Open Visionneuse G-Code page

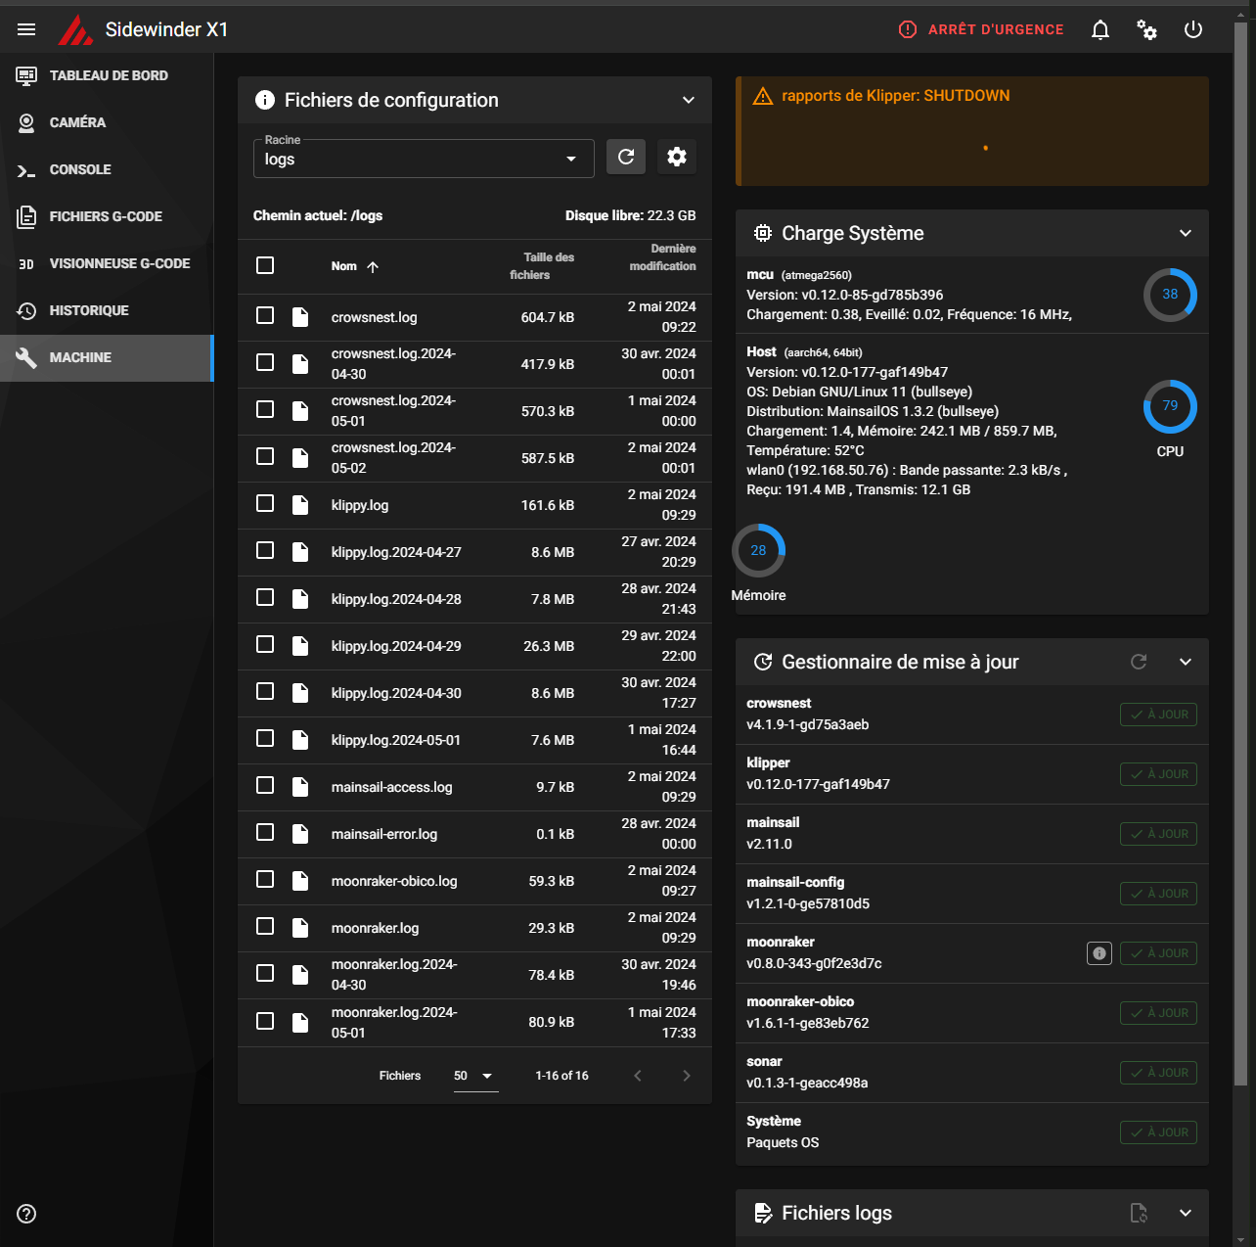107,263
